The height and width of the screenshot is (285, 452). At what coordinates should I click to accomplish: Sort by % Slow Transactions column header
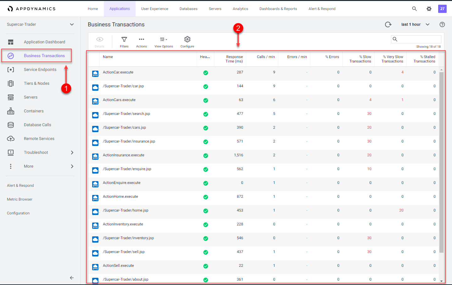[360, 59]
